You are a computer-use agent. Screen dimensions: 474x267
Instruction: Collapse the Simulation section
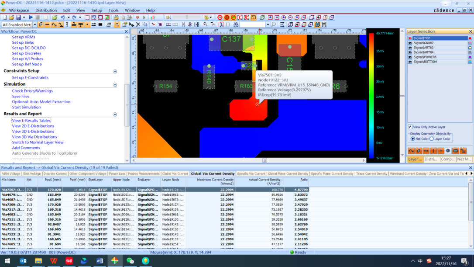(115, 85)
